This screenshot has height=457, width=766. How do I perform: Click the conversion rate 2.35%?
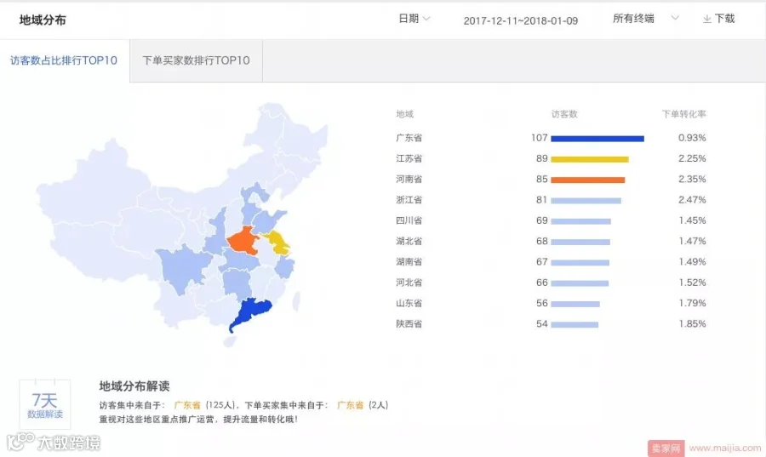click(692, 180)
